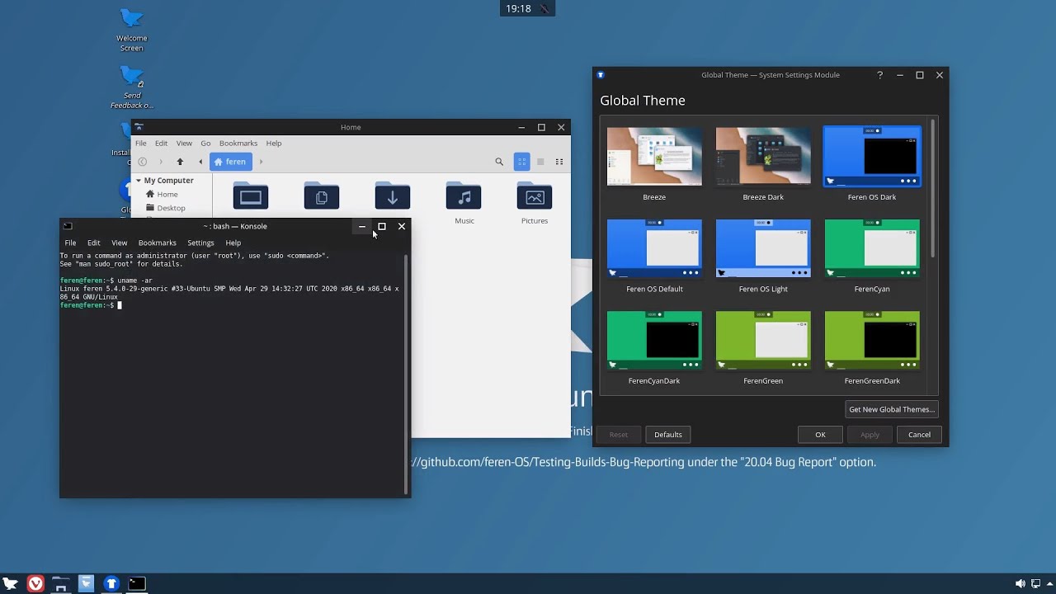Select the Welcome Screen taskbar entry
This screenshot has height=594, width=1056.
click(x=86, y=584)
